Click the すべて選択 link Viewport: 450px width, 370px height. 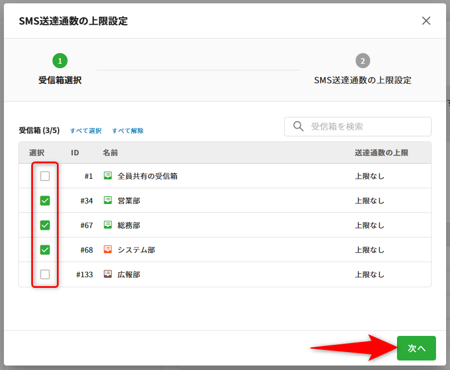coord(85,131)
